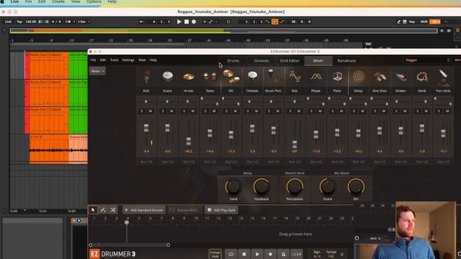Solo the Delay channel
Screen dimensions: 461x259
pos(354,111)
